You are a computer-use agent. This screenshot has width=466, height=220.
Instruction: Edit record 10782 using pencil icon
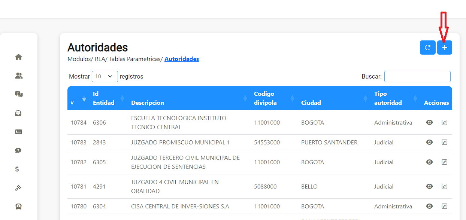445,162
